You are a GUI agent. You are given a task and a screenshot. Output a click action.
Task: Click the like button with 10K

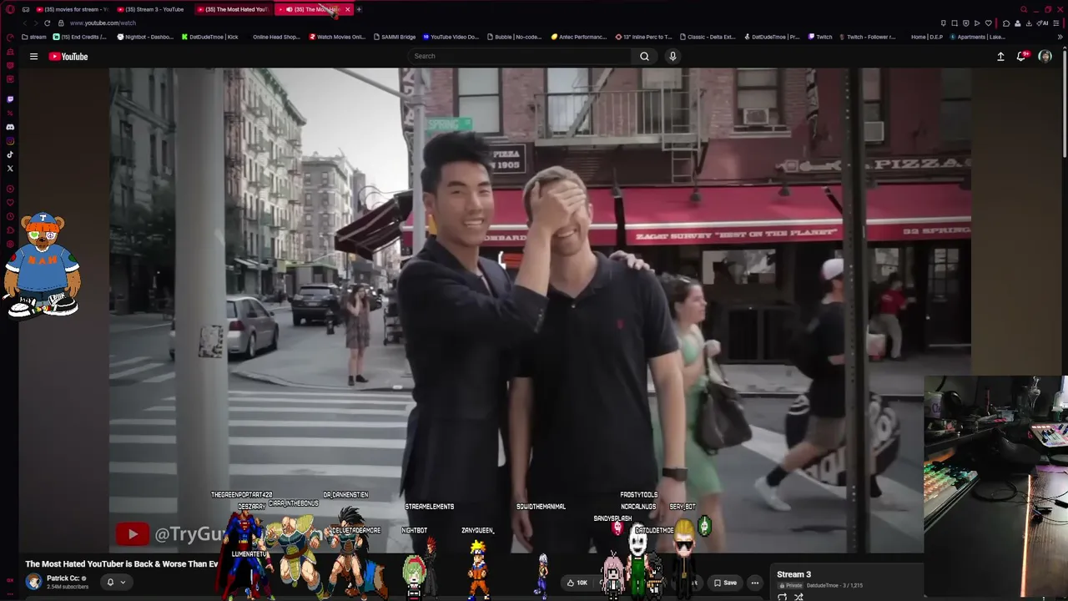click(577, 583)
